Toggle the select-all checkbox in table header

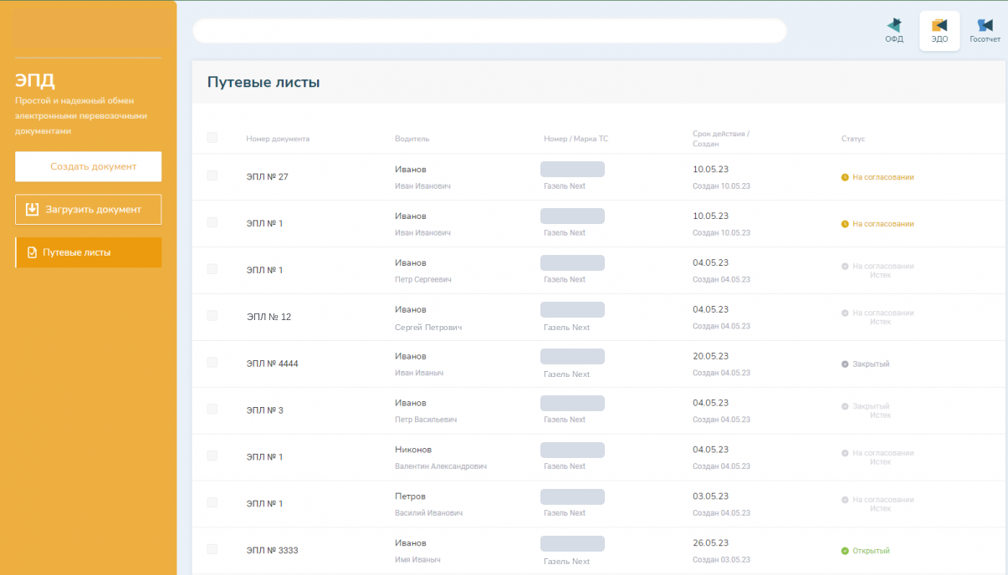212,138
